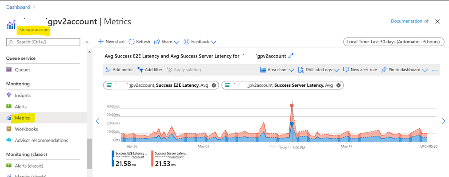Remove the Success Server Latency metric pill
Image resolution: width=449 pixels, height=177 pixels.
(338, 85)
